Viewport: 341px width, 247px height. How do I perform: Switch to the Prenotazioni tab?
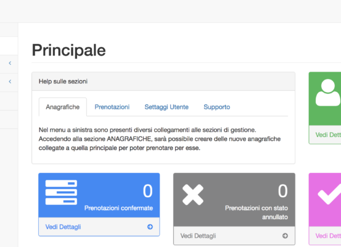112,107
